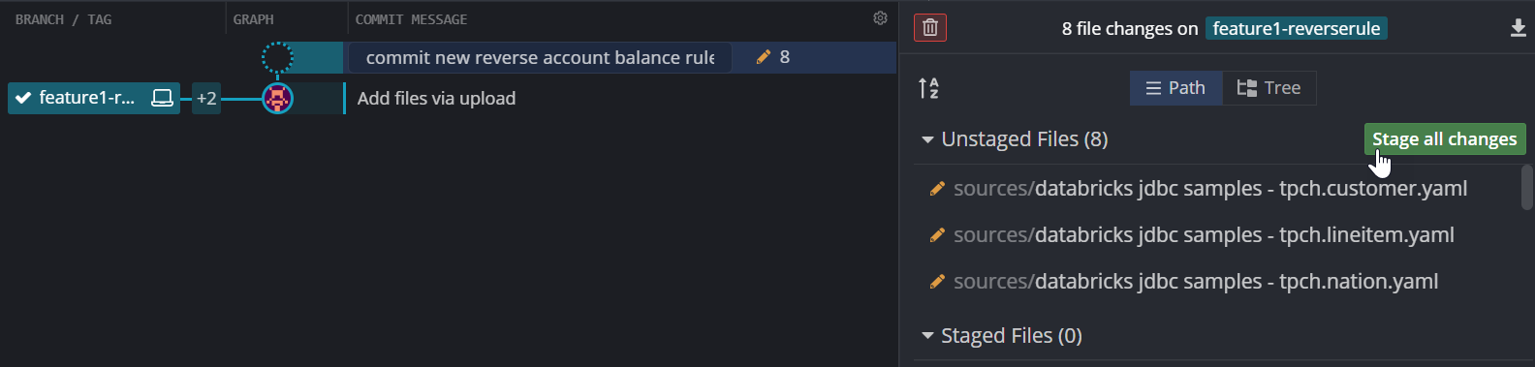Expand the +2 additional branches badge
The width and height of the screenshot is (1535, 367).
[206, 98]
